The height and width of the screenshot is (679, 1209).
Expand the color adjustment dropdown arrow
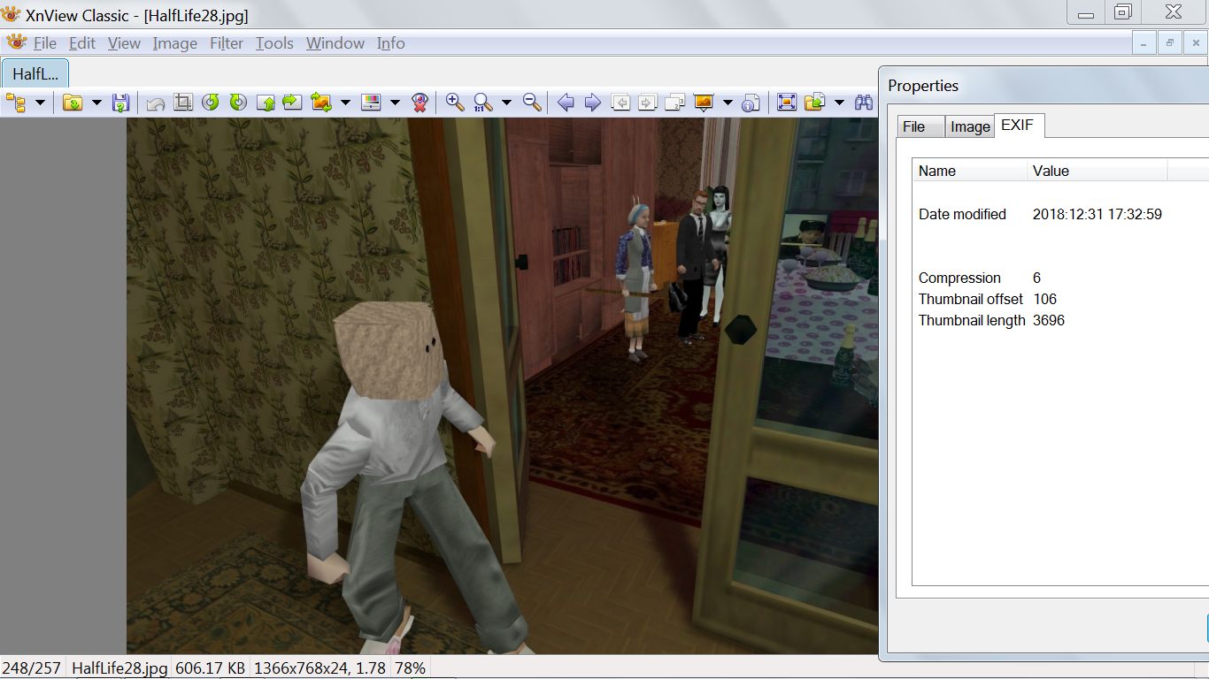point(395,103)
